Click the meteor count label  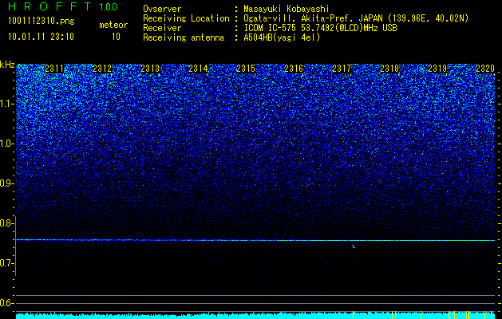click(x=113, y=25)
